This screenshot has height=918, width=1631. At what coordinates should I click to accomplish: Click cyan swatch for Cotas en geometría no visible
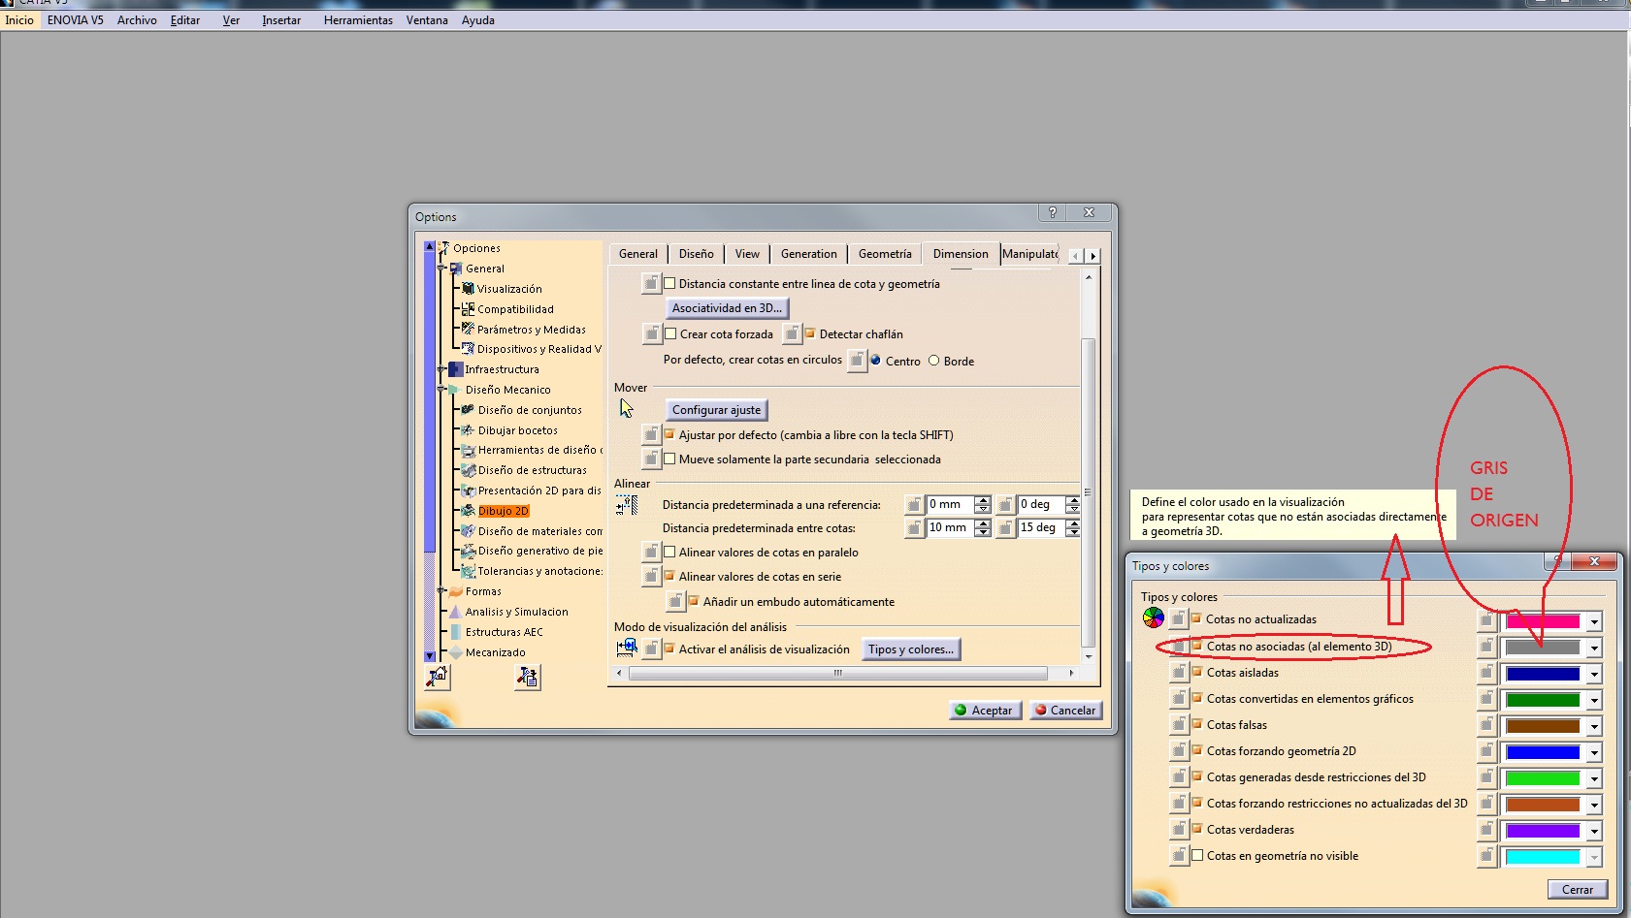pos(1543,857)
